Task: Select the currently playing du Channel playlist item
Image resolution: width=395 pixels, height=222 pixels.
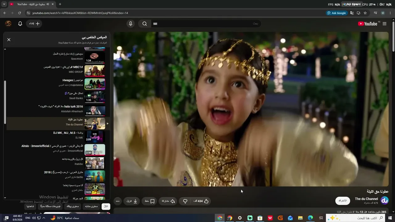Action: pyautogui.click(x=58, y=124)
